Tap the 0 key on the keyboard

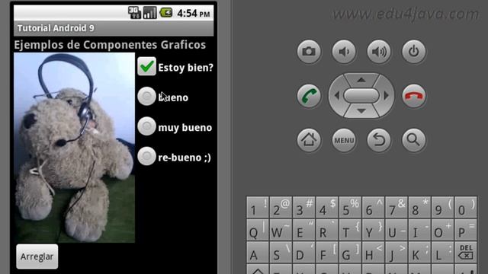466,207
